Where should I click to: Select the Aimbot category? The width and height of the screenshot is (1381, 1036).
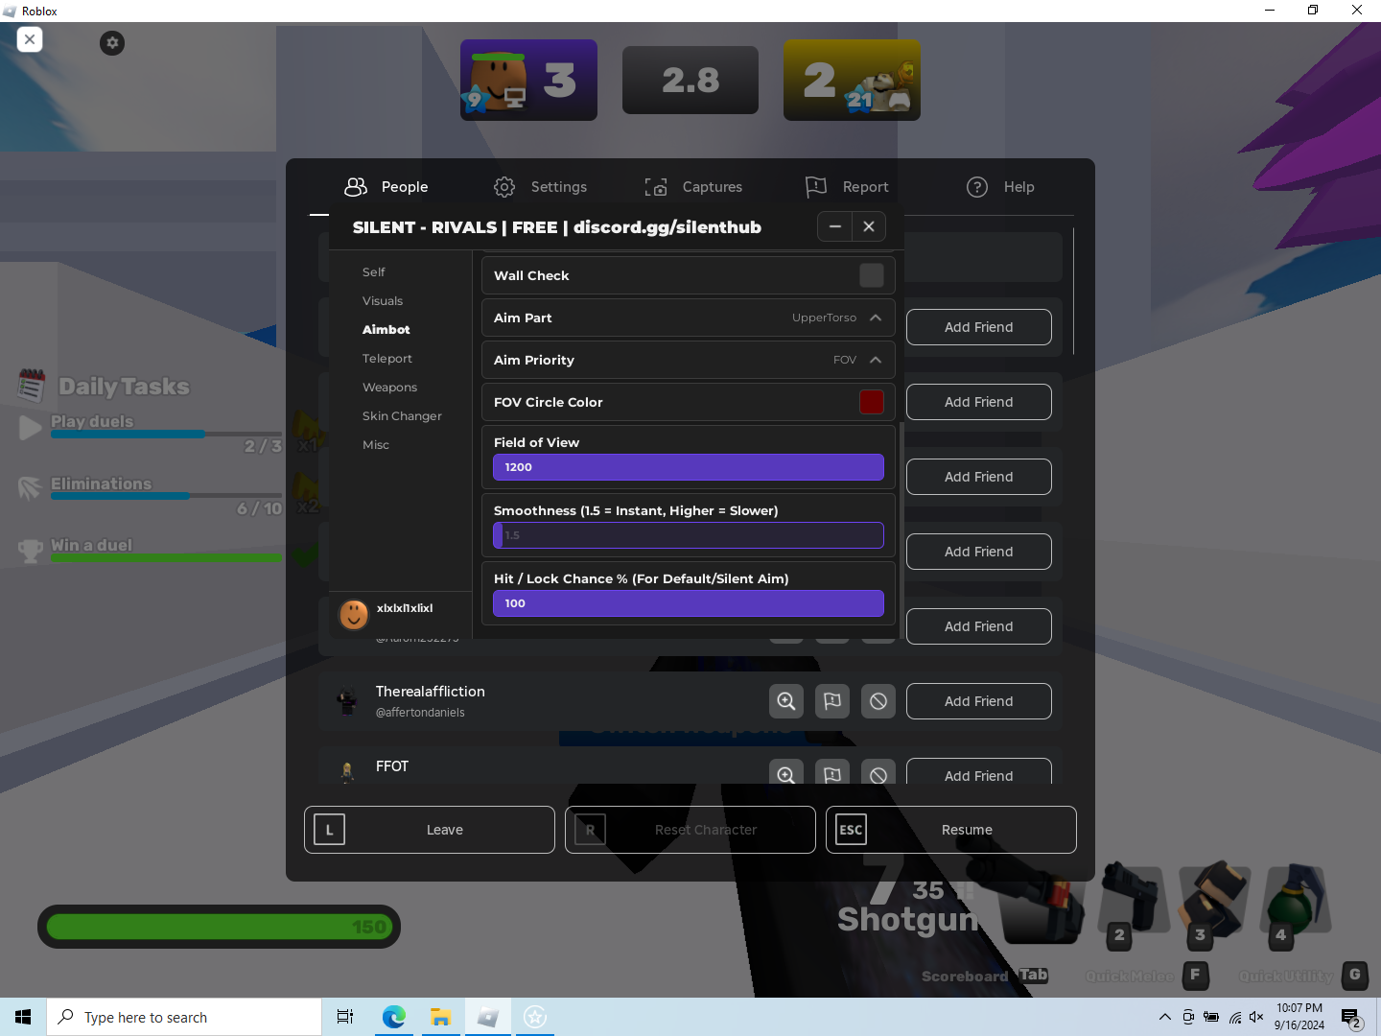386,330
